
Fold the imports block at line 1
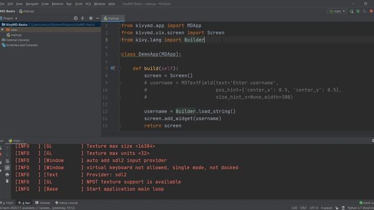click(119, 26)
